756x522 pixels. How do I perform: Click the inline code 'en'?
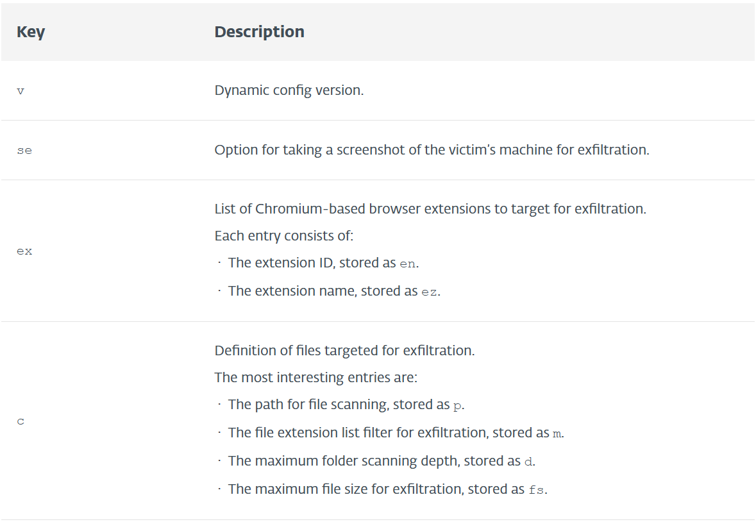(407, 264)
